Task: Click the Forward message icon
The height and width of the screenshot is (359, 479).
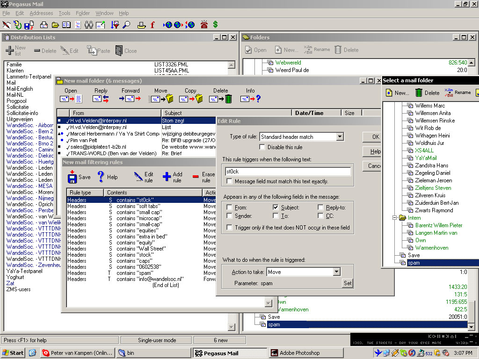Action: coord(130,99)
